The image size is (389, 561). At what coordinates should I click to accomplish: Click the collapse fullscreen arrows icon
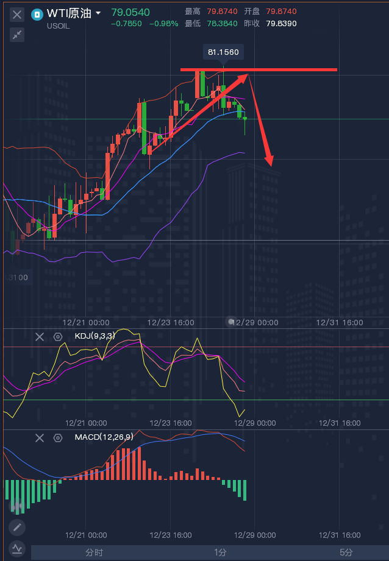point(17,35)
